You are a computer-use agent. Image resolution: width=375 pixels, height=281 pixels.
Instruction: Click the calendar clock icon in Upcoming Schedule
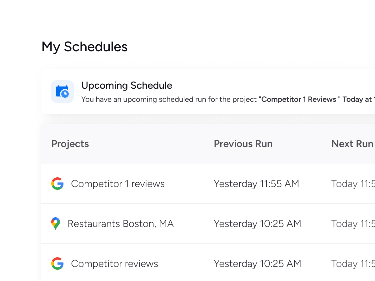[x=62, y=91]
